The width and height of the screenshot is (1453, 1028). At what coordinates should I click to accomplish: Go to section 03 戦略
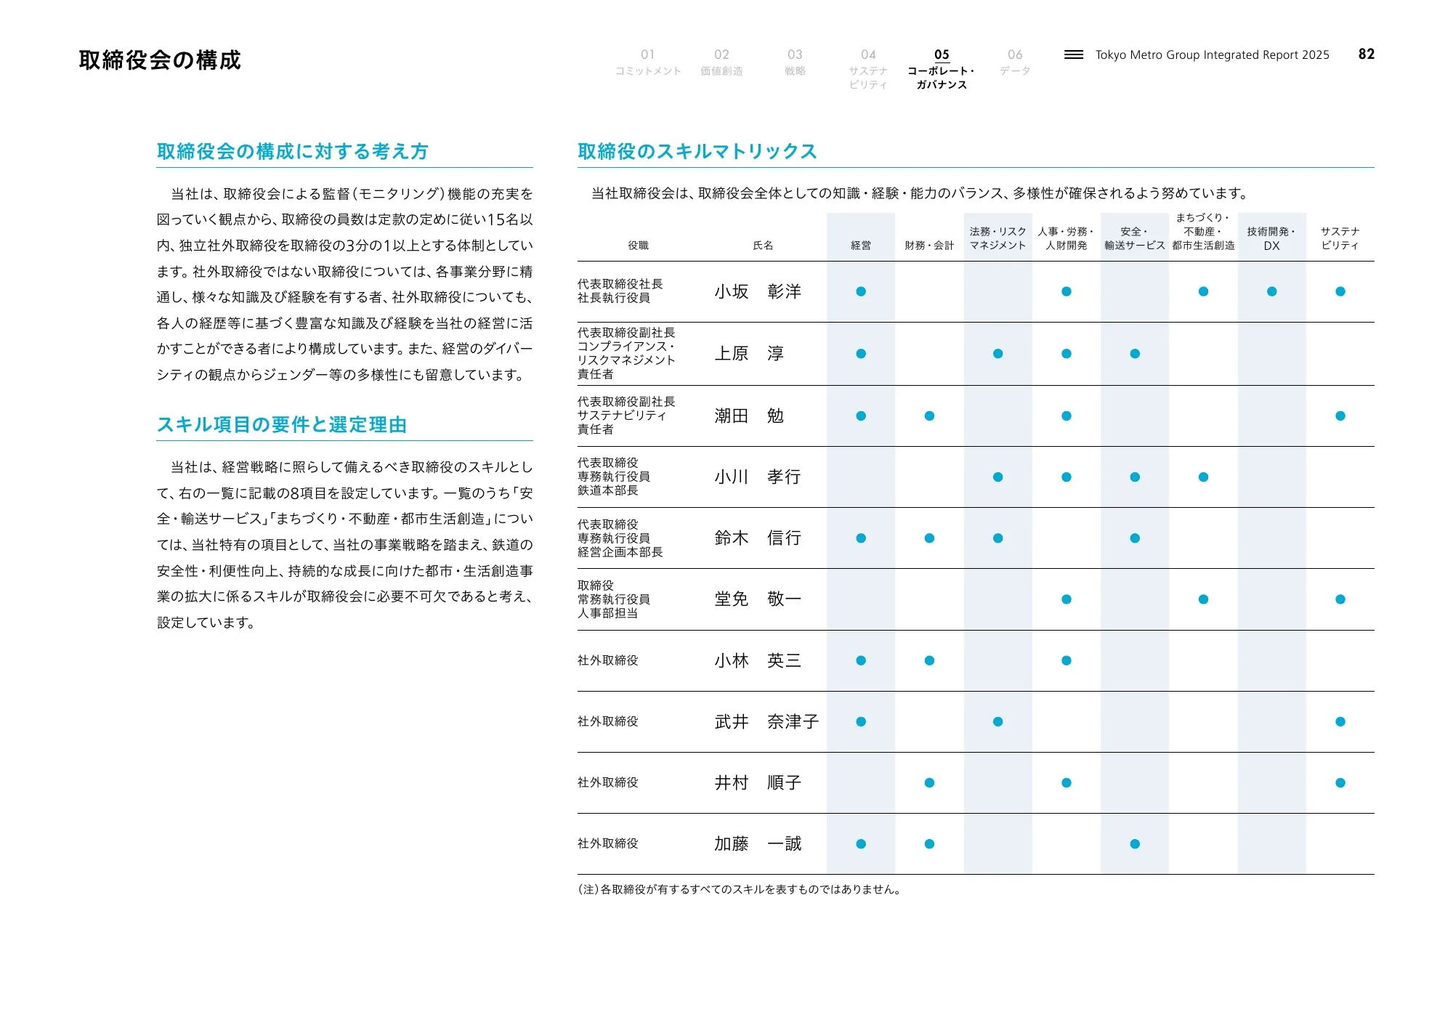(795, 62)
